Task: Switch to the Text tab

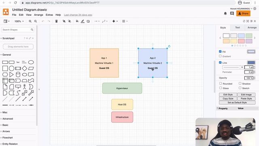Action: pyautogui.click(x=238, y=28)
